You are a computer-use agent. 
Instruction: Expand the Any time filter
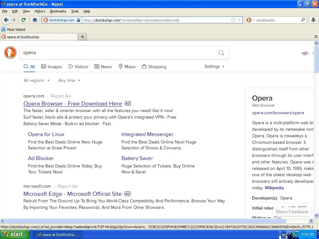pos(69,81)
